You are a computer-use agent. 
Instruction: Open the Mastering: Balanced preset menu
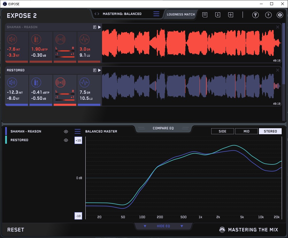156,14
